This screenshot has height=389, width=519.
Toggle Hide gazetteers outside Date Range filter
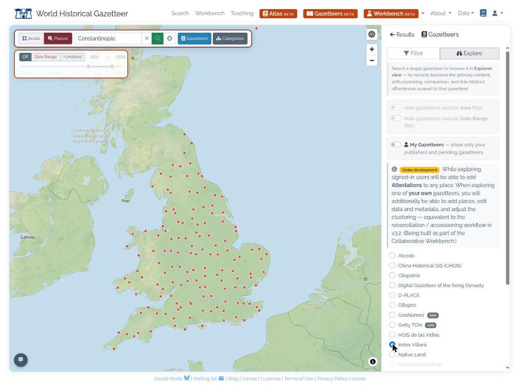tap(396, 118)
